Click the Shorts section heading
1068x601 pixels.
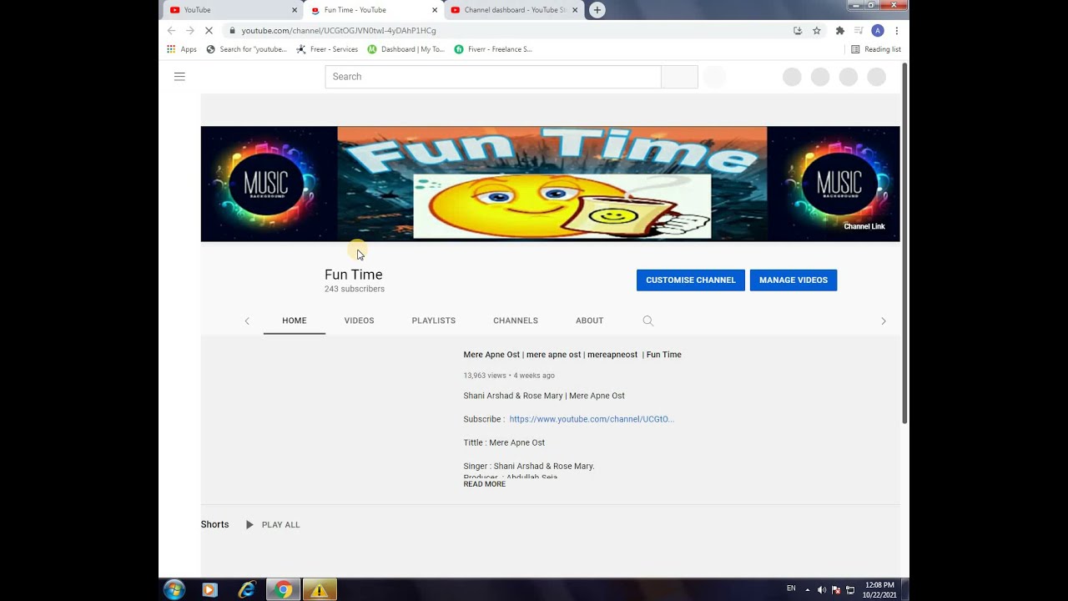tap(214, 525)
